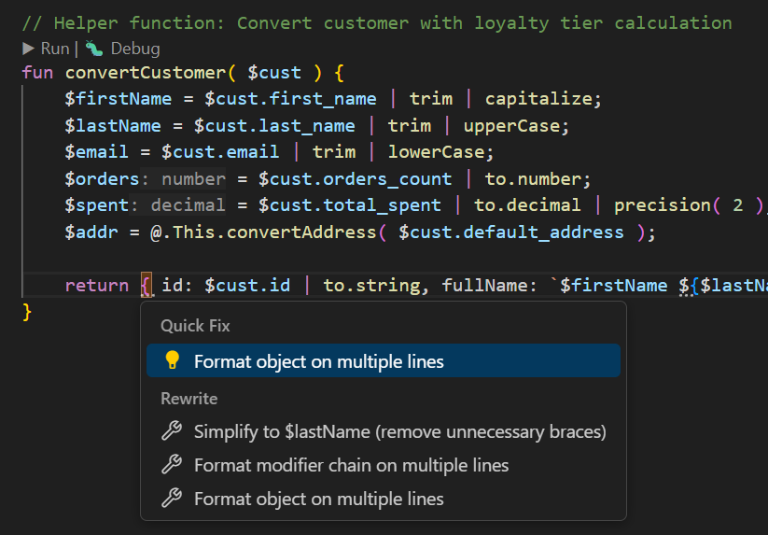Click the $addr variable
This screenshot has height=535, width=768.
tap(91, 232)
